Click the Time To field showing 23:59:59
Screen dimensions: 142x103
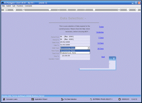(x=75, y=56)
